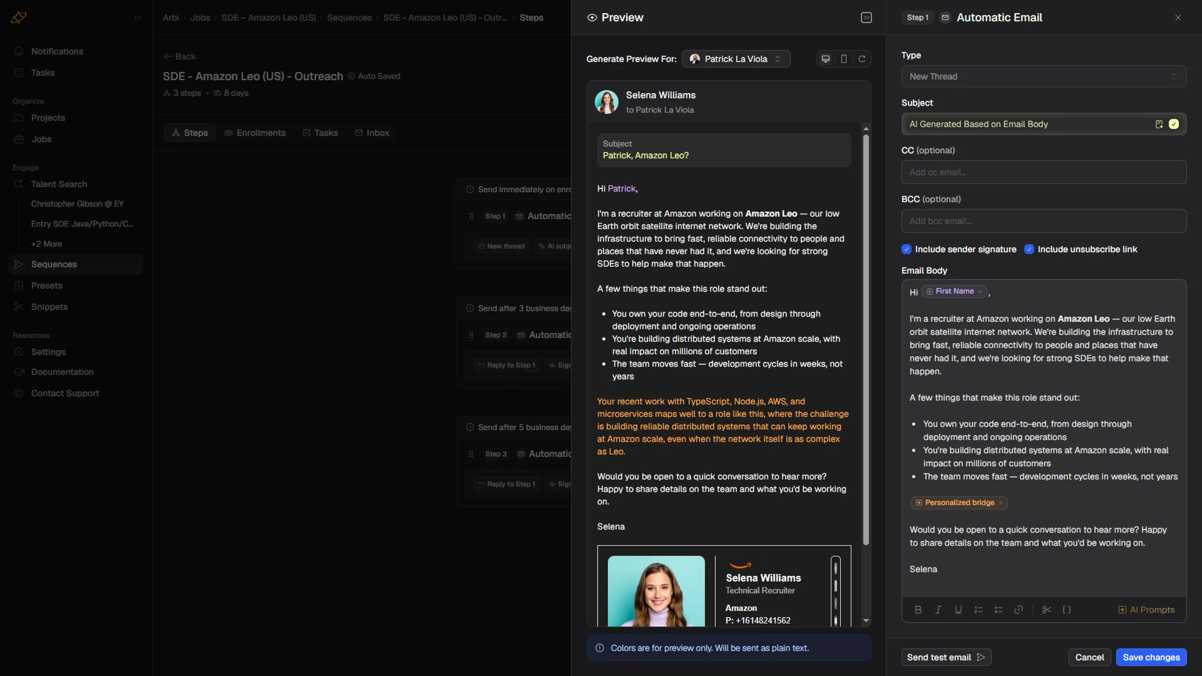Screen dimensions: 1202x676
Task: Open the Type dropdown showing New Thread
Action: [1044, 77]
